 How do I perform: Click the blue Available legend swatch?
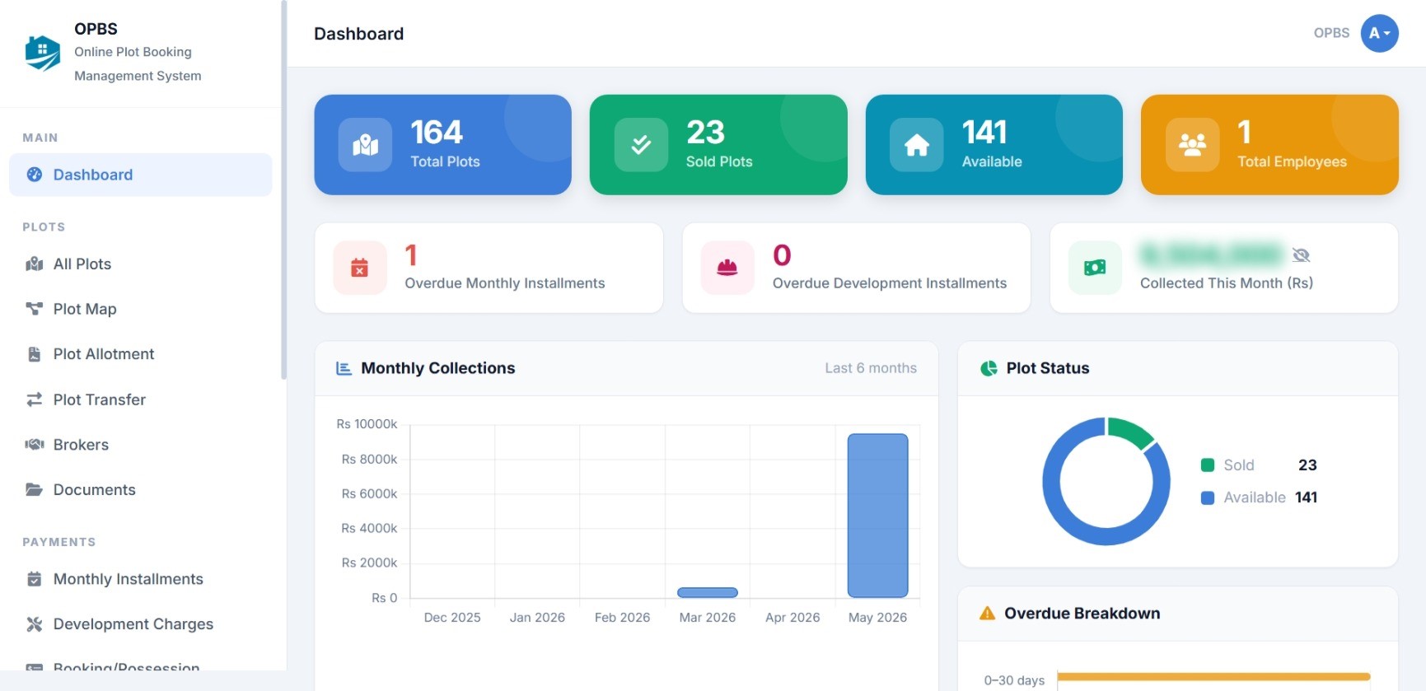coord(1208,497)
